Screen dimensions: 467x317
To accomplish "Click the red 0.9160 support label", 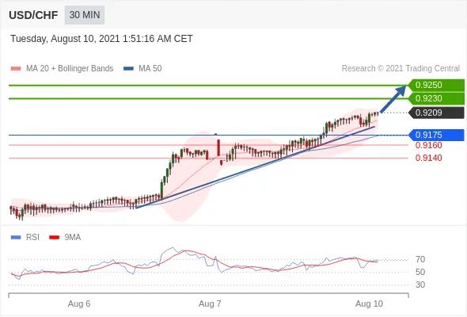I will (x=428, y=145).
